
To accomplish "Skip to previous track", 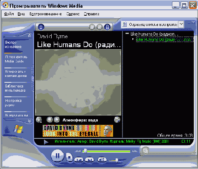I will (79, 160).
